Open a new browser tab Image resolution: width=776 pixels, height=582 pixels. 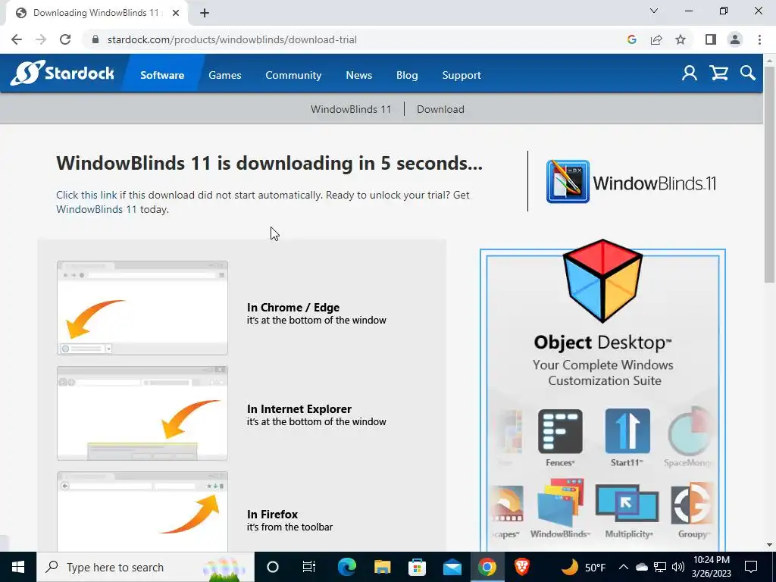click(x=205, y=14)
